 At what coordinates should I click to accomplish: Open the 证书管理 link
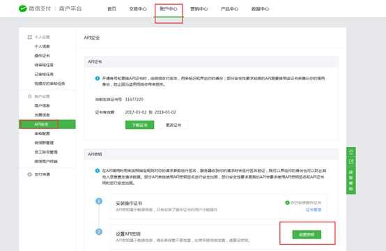pos(314,210)
